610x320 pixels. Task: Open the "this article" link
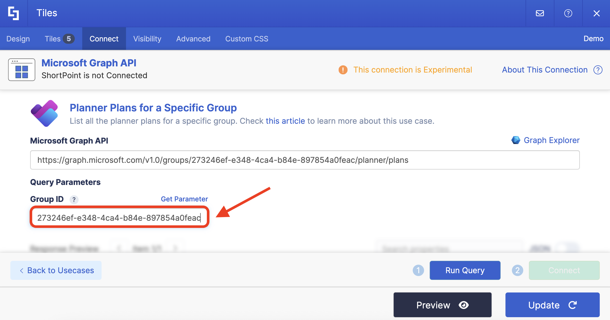[x=285, y=121]
